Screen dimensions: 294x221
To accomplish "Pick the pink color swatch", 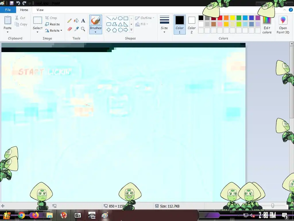I will point(220,24).
